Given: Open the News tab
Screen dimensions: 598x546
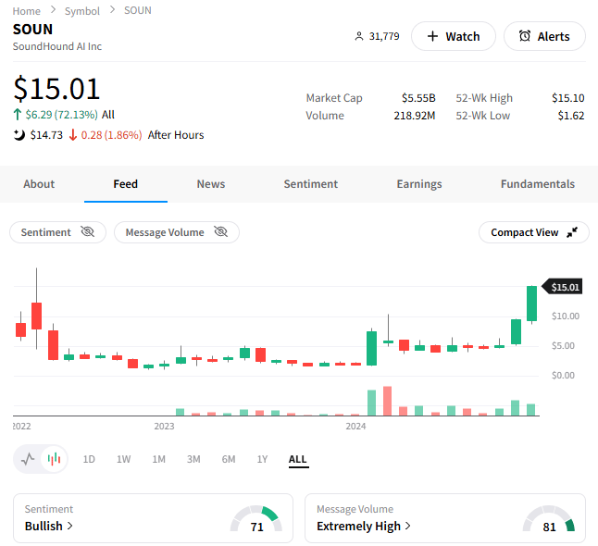Looking at the screenshot, I should point(211,184).
